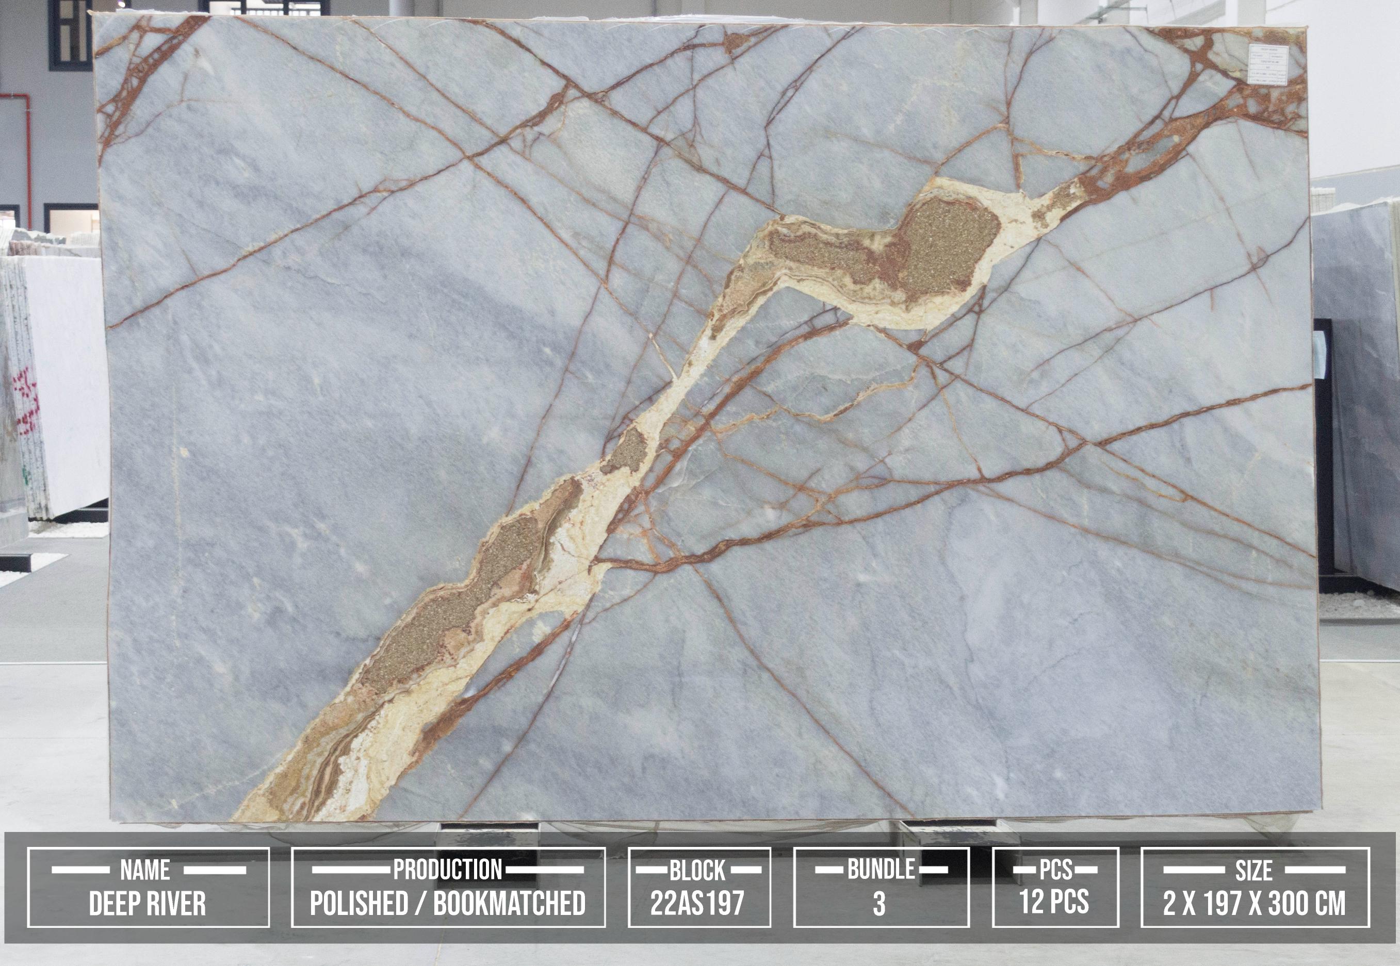Select bundle value 3
1400x966 pixels.
tap(879, 904)
